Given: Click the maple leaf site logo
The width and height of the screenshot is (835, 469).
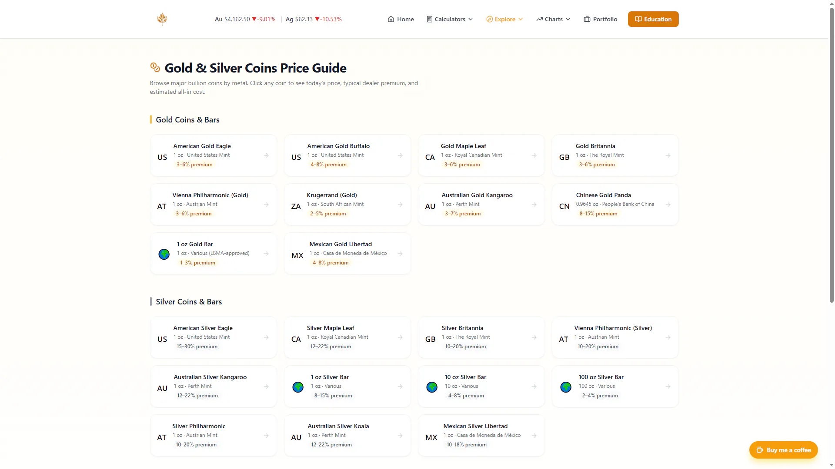Looking at the screenshot, I should pos(162,19).
